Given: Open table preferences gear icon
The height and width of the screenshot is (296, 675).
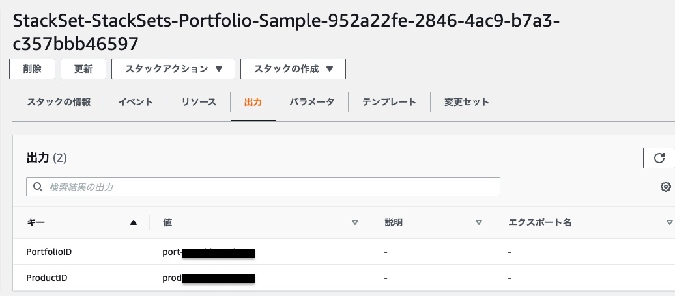Looking at the screenshot, I should click(x=665, y=187).
